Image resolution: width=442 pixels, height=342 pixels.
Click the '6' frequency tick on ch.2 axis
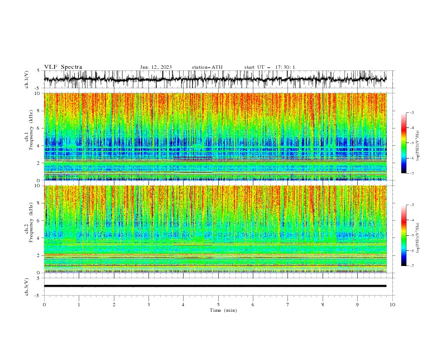click(39, 221)
